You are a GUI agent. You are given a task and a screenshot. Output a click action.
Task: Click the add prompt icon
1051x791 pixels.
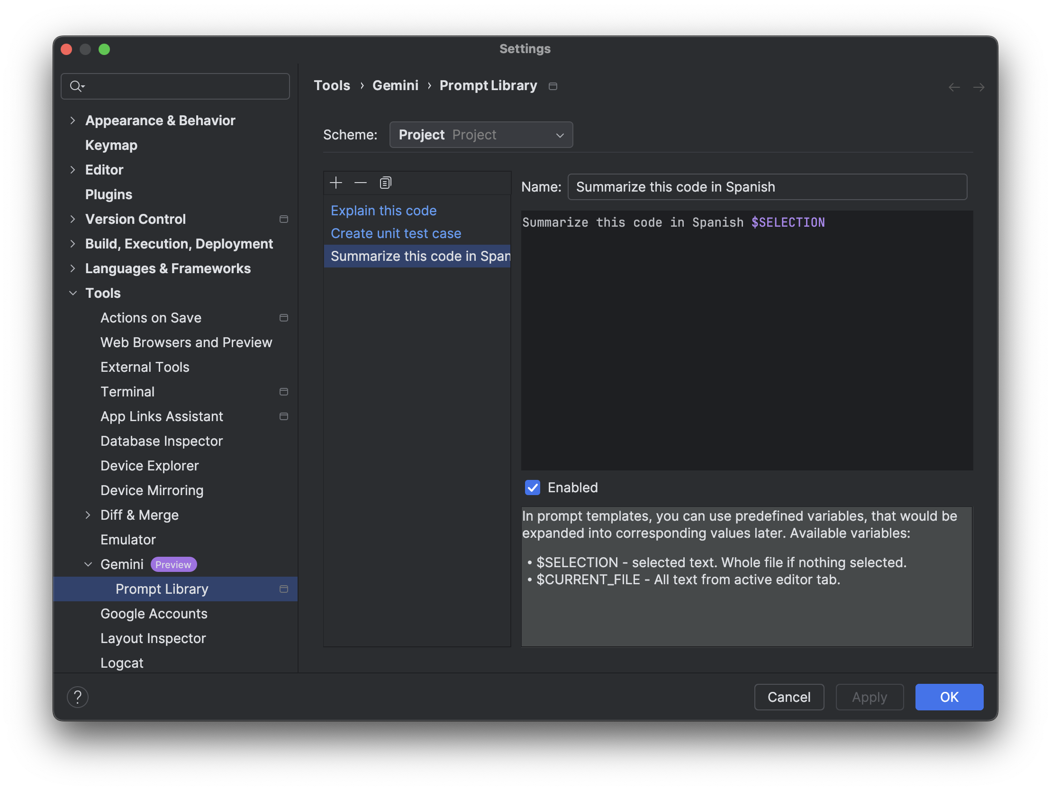coord(335,183)
